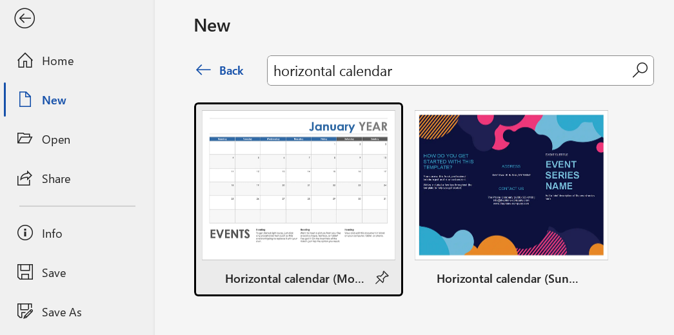The image size is (674, 335).
Task: Click the Save floppy disk icon
Action: pos(25,273)
